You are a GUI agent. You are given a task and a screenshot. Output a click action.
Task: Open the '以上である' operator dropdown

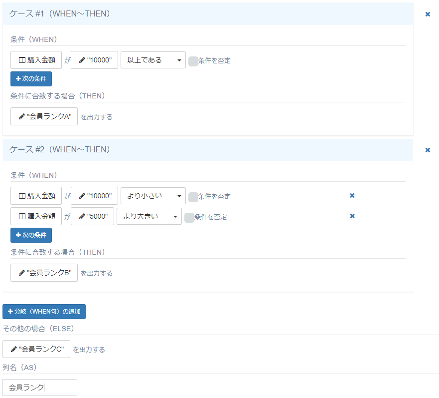(153, 60)
